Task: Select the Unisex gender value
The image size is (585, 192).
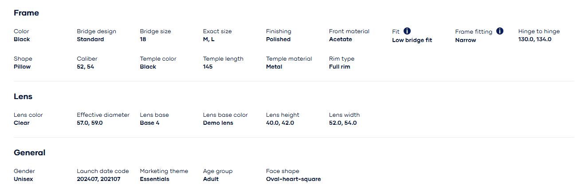Action: 24,179
